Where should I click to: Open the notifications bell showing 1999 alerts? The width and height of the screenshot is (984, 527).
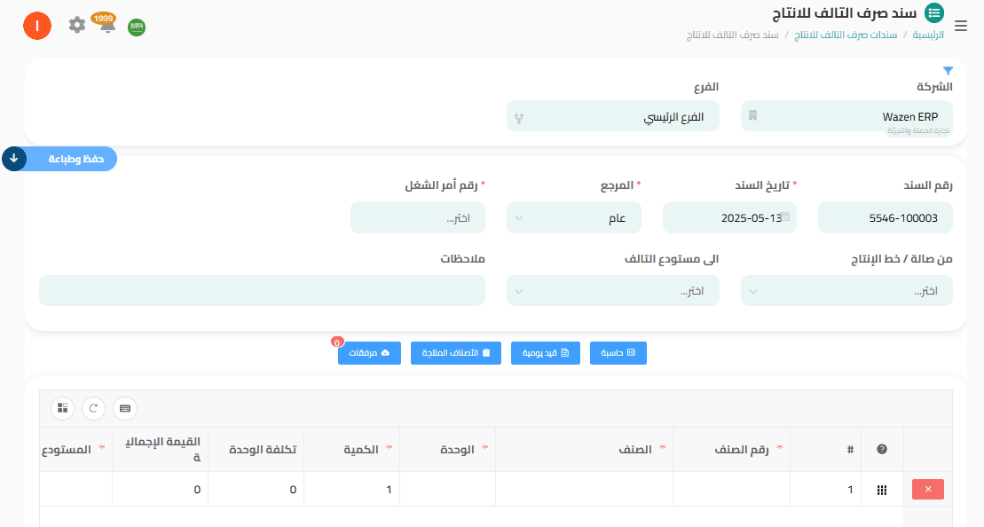108,26
